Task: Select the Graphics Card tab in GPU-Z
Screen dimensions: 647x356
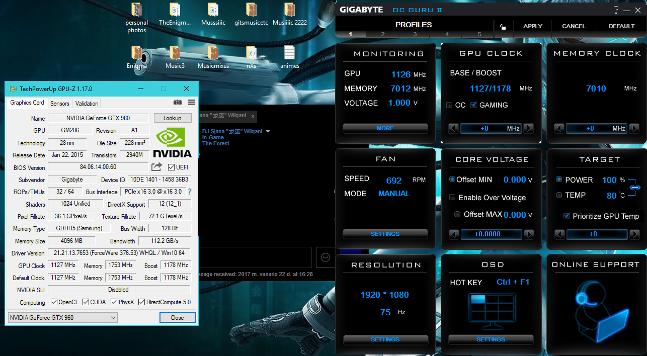Action: point(27,103)
